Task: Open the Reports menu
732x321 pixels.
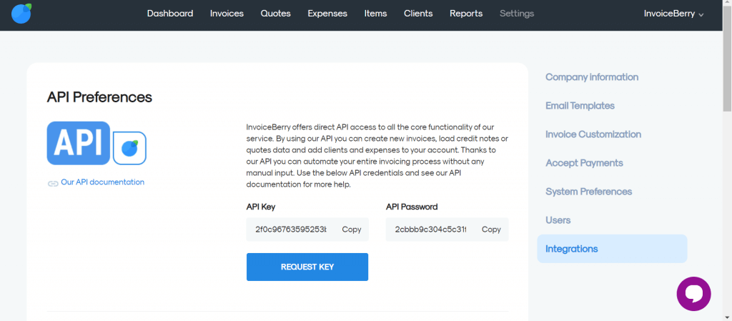Action: click(466, 14)
